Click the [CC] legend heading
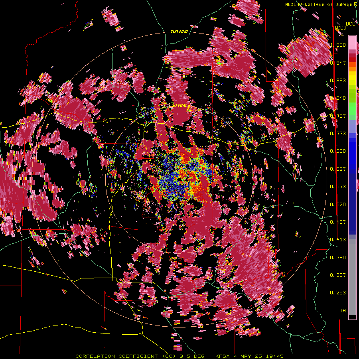This screenshot has width=359, height=359. [x=340, y=28]
